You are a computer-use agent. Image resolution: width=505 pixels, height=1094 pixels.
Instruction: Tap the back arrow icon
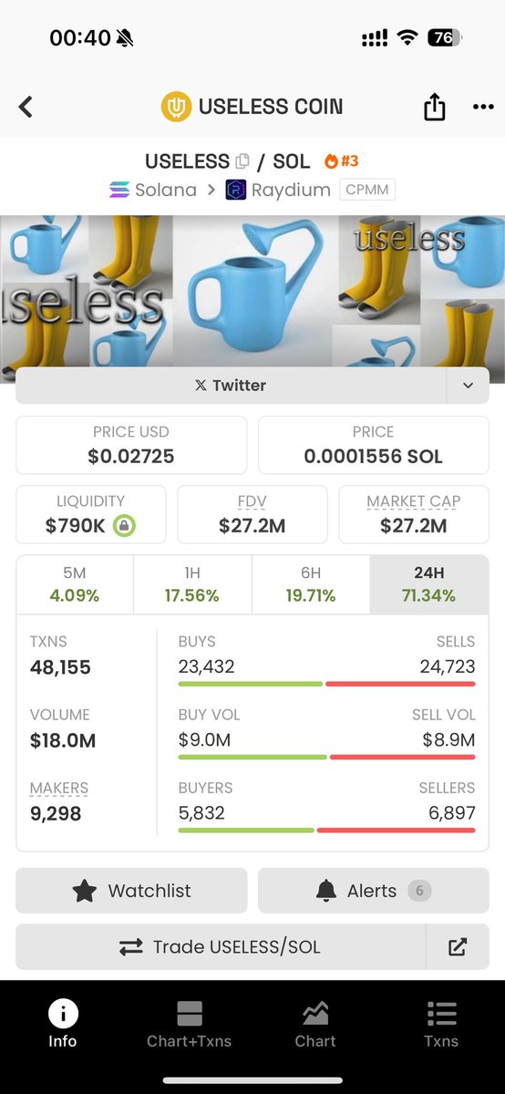[26, 107]
